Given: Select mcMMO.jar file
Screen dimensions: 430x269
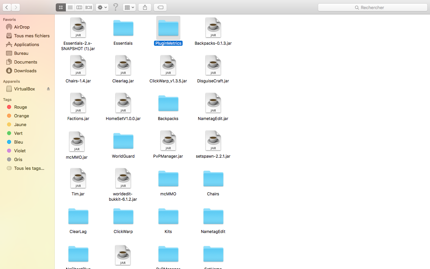Looking at the screenshot, I should click(x=77, y=142).
